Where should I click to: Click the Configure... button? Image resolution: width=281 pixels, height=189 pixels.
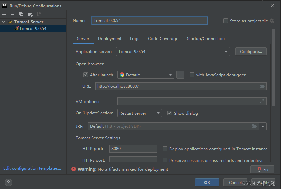pyautogui.click(x=251, y=51)
